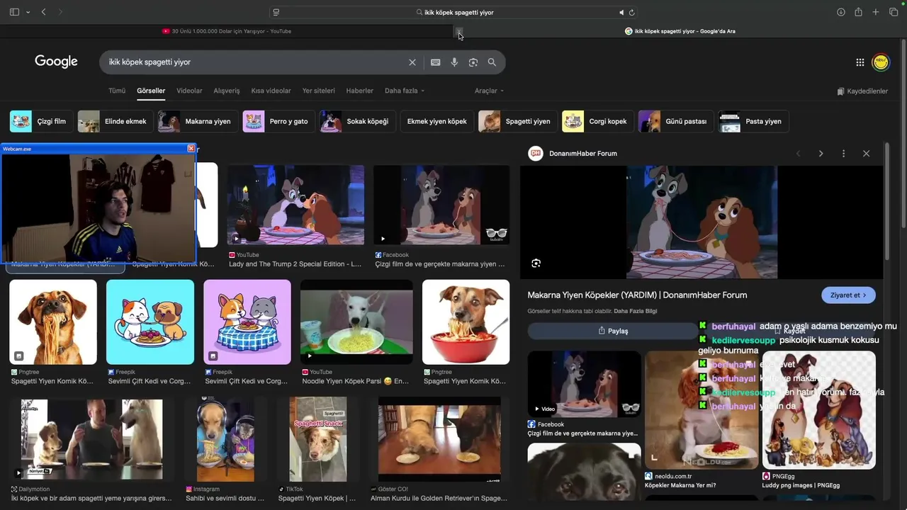Click the Ziyaret et button
Screen dimensions: 907x510
click(x=849, y=295)
